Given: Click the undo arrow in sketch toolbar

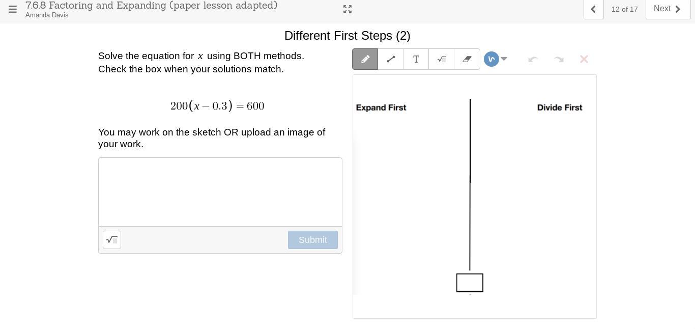Looking at the screenshot, I should (x=533, y=59).
